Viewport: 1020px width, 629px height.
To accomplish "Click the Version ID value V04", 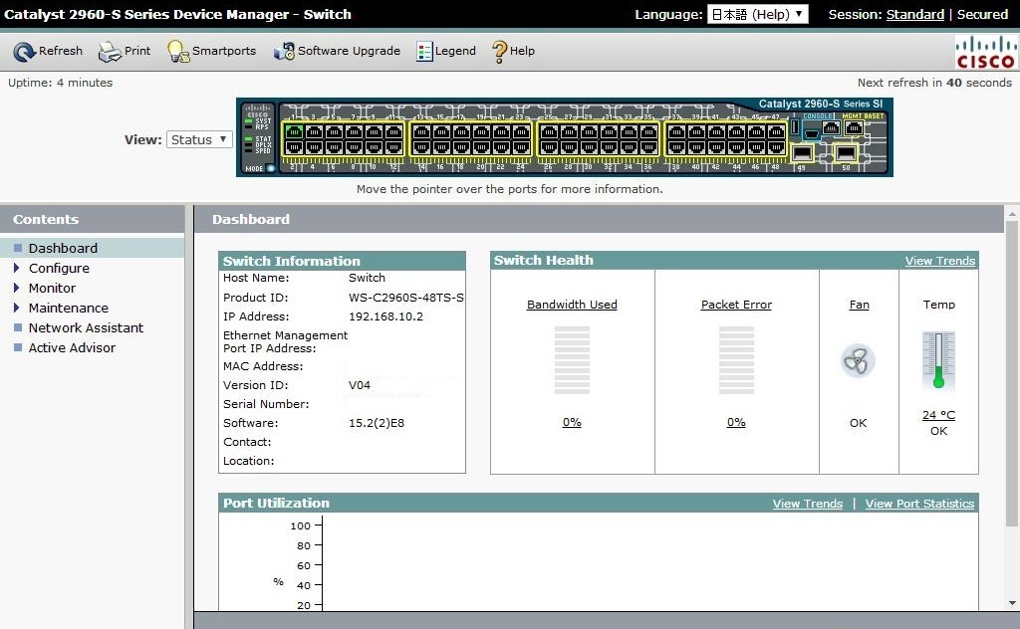I will 359,385.
